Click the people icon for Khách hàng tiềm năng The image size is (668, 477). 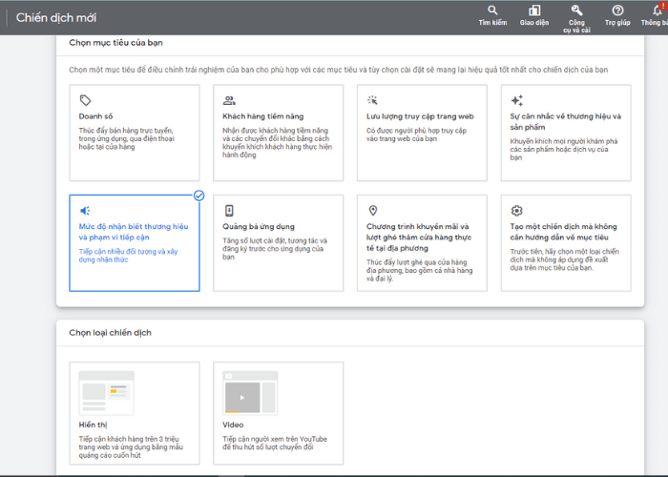click(229, 100)
